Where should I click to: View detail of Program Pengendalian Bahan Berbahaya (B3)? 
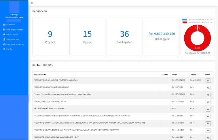point(208,116)
